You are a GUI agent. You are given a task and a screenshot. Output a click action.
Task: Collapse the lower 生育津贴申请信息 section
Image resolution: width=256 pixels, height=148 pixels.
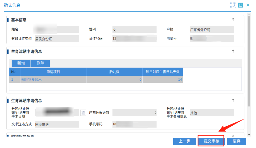[x=233, y=101]
